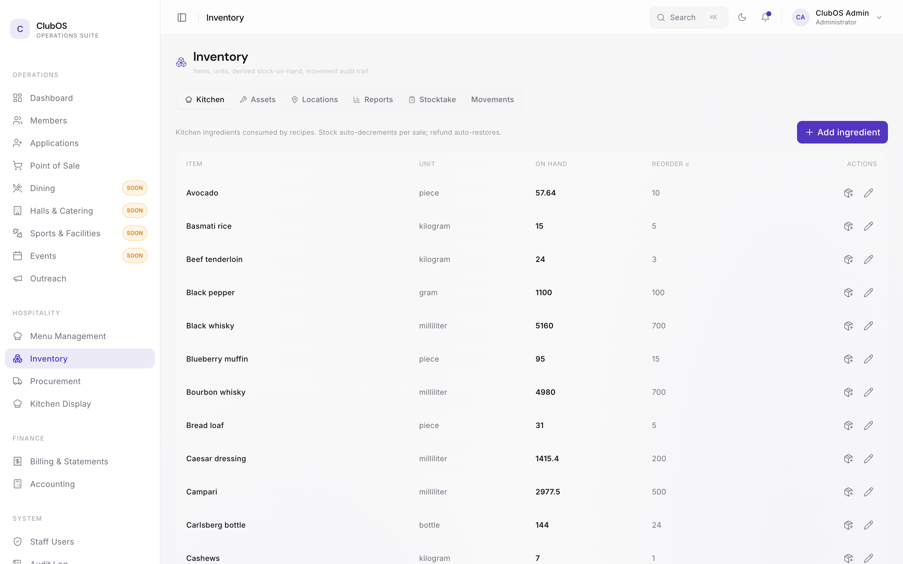Go to Members page

pos(80,121)
